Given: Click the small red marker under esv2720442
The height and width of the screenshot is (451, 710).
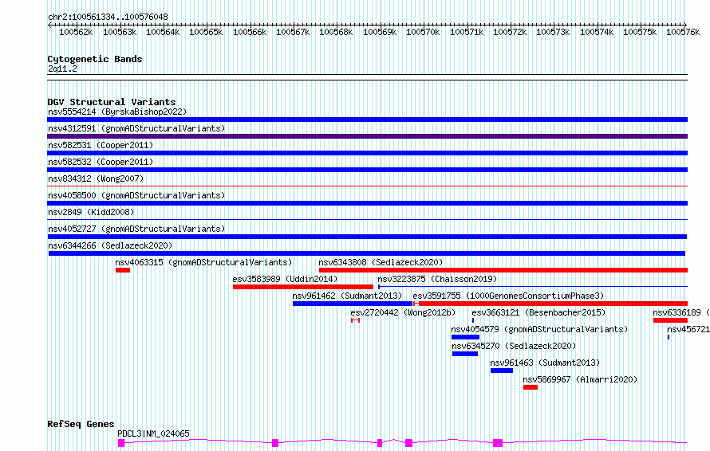Looking at the screenshot, I should click(x=356, y=320).
